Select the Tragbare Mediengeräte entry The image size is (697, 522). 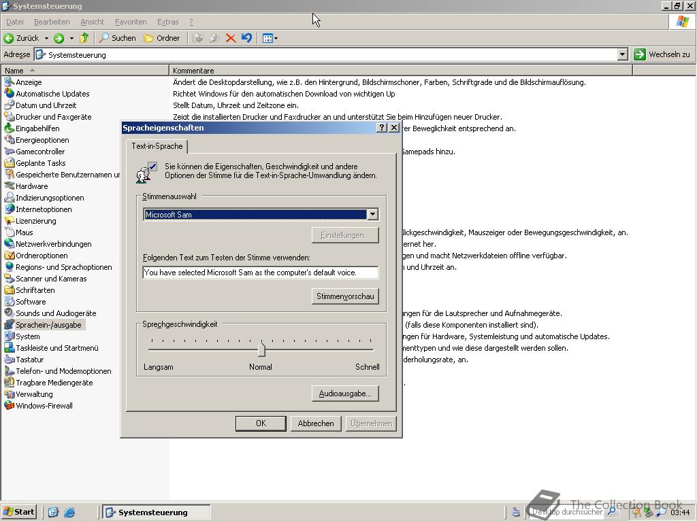[x=49, y=383]
